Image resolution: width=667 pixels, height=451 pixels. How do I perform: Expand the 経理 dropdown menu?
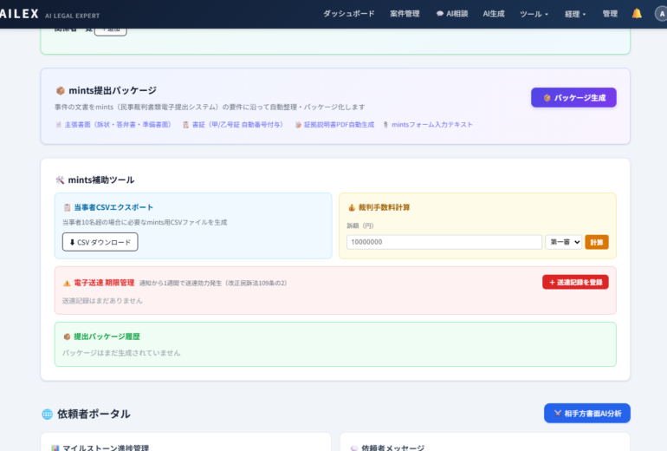[x=575, y=14]
